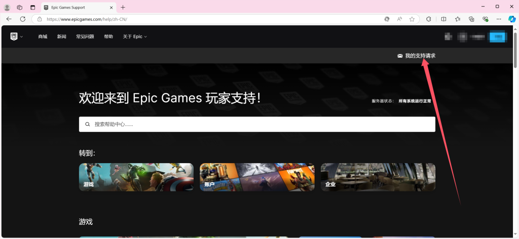Open the Copilot sidebar icon

[512, 19]
